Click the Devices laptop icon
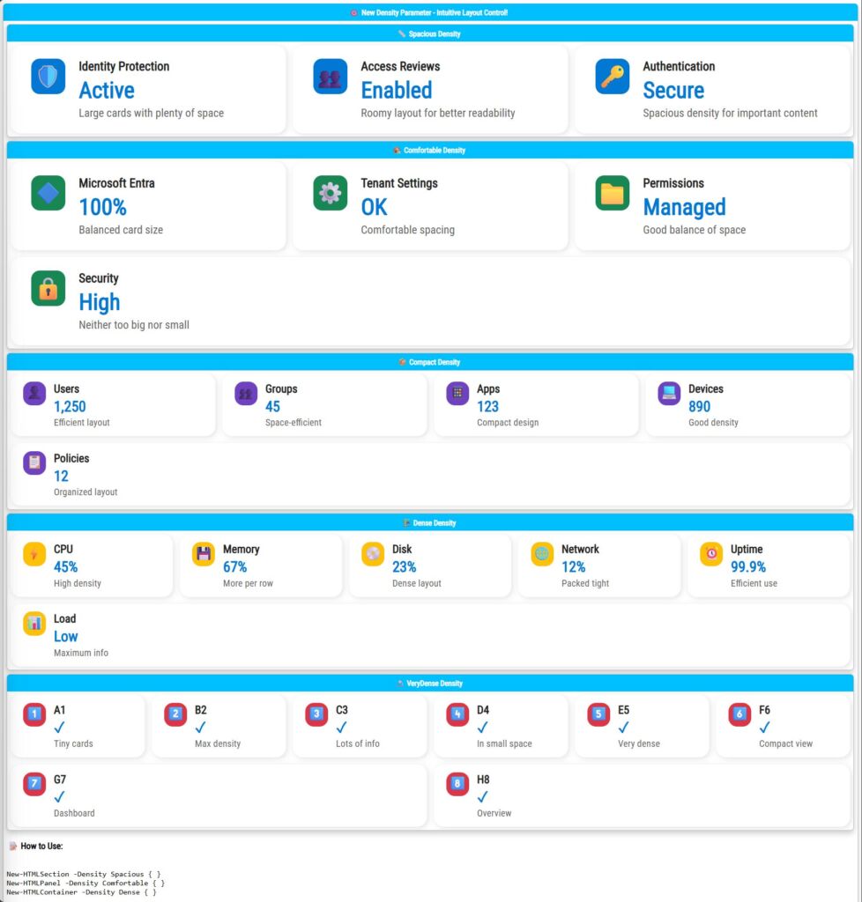This screenshot has width=862, height=902. [x=669, y=394]
